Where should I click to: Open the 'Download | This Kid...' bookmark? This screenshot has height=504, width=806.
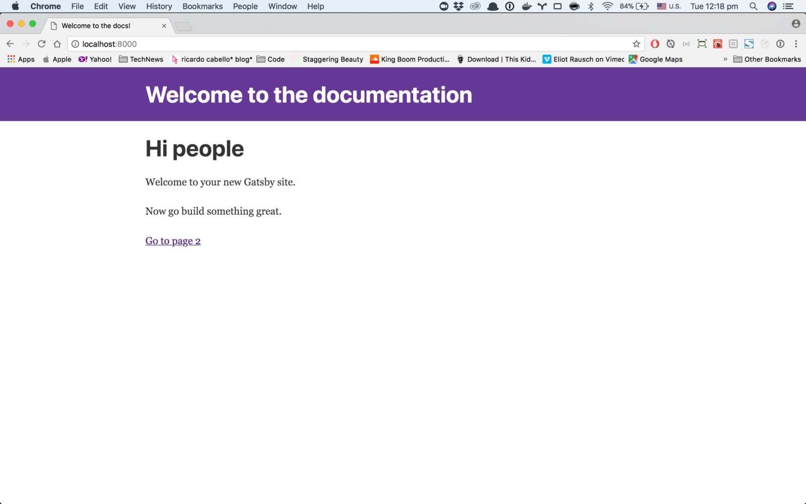[x=496, y=59]
